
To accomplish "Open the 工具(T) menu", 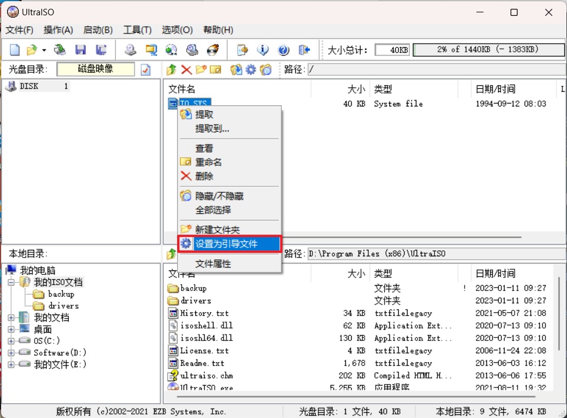I will click(138, 30).
